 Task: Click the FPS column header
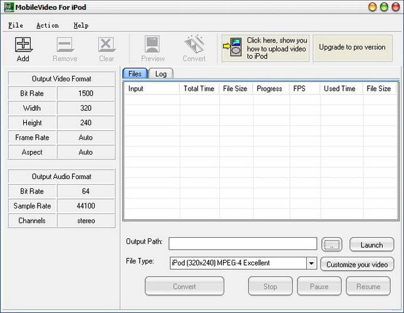point(305,88)
